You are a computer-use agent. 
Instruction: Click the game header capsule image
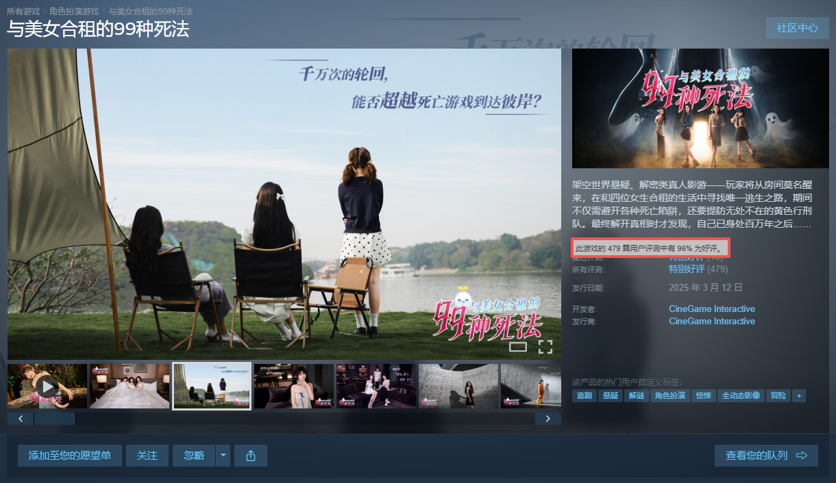point(700,108)
